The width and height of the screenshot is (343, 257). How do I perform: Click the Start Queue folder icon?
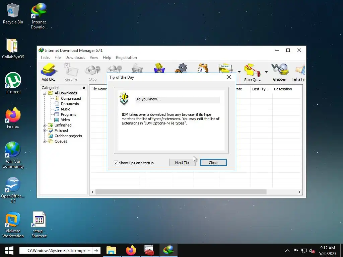point(226,68)
